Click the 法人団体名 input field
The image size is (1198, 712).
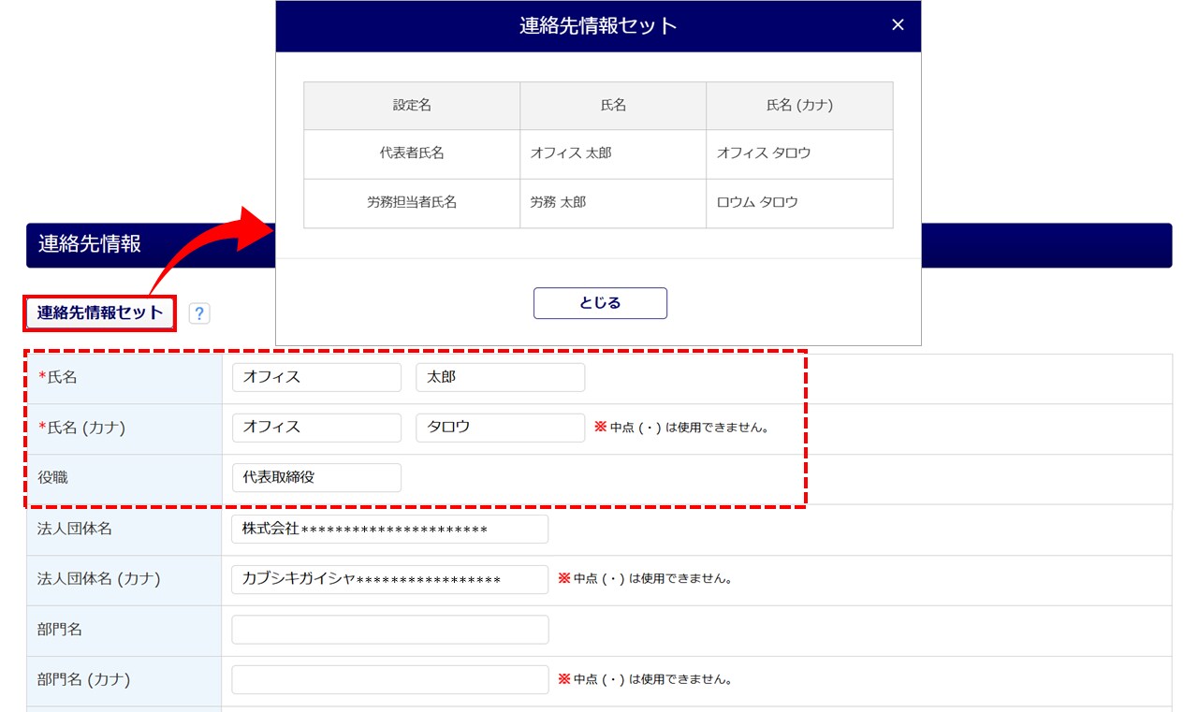[x=389, y=529]
